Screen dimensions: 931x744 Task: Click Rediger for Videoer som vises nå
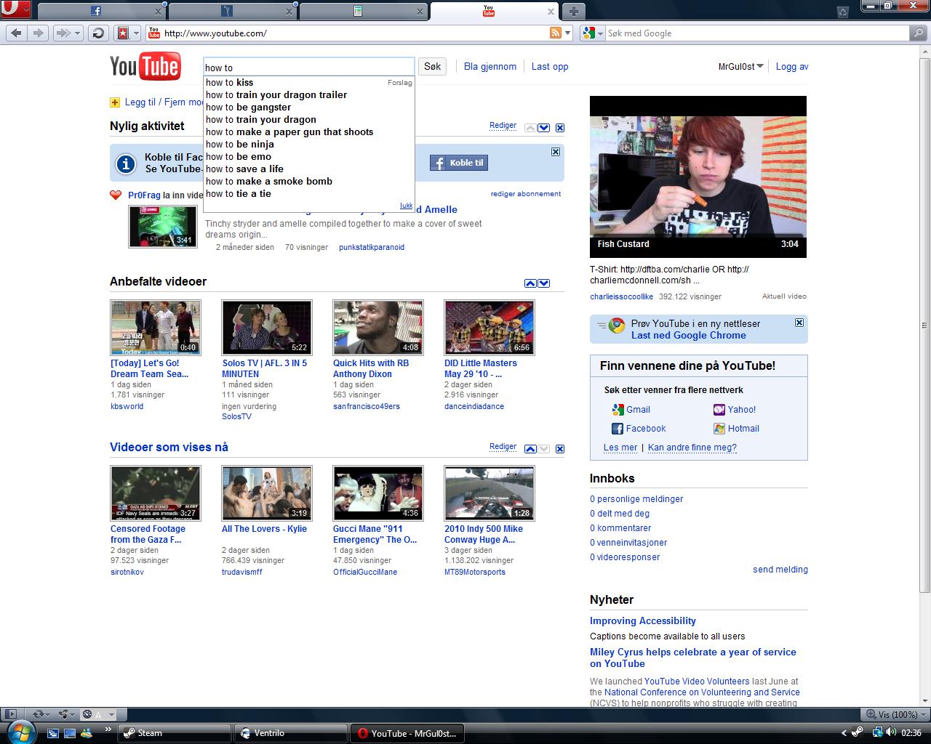pos(503,447)
